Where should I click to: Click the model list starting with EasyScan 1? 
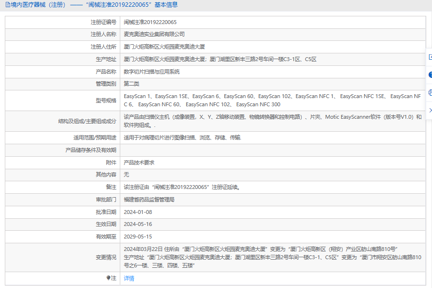[x=272, y=100]
